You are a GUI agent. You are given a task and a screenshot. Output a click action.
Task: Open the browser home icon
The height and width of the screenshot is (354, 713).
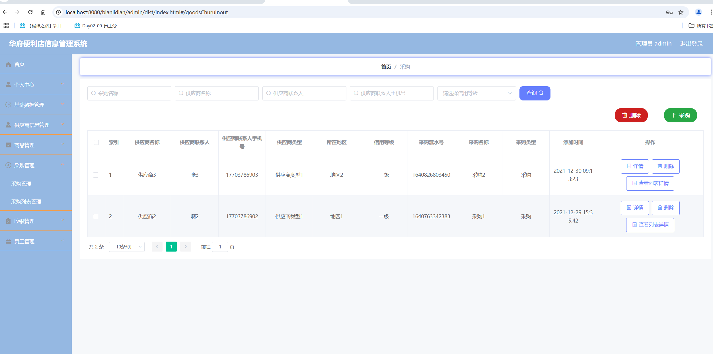pyautogui.click(x=43, y=12)
